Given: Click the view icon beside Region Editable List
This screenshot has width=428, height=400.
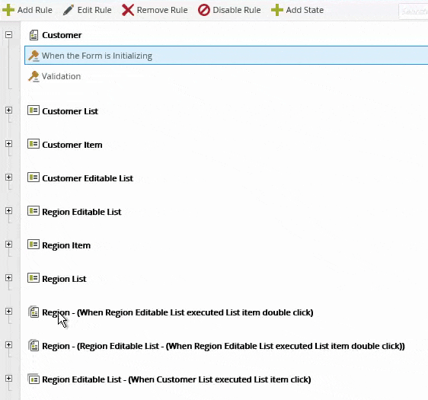Looking at the screenshot, I should pyautogui.click(x=34, y=211).
